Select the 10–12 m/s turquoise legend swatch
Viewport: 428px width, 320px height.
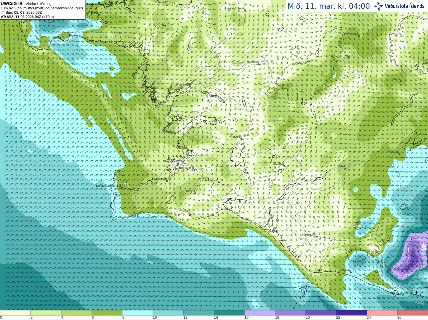tap(168, 313)
